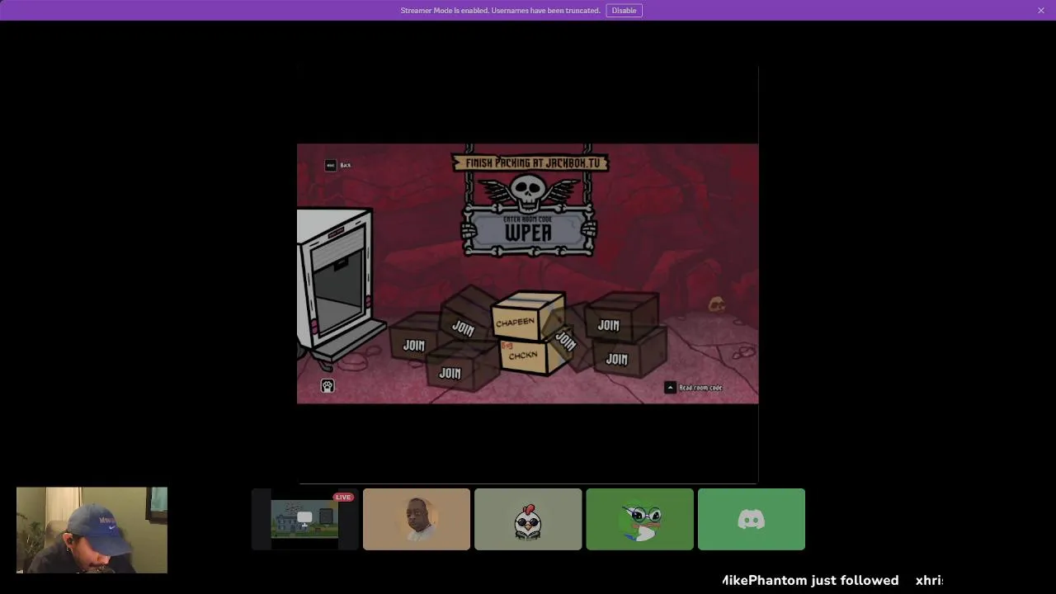Select the chicken avatar participant tile

point(528,519)
